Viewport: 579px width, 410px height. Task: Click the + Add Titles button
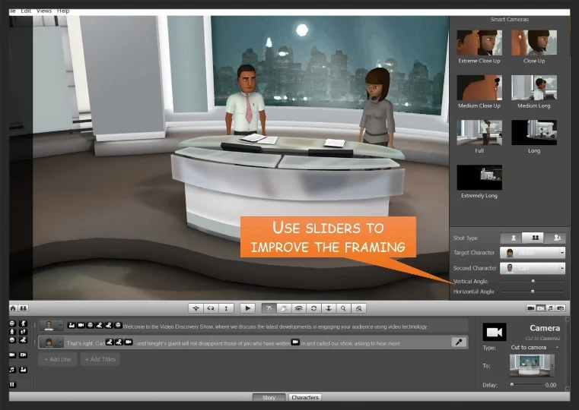click(x=100, y=359)
